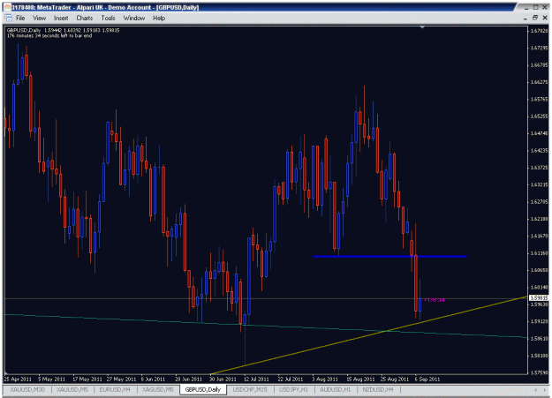This screenshot has width=552, height=398.
Task: Open the View menu
Action: (x=40, y=18)
